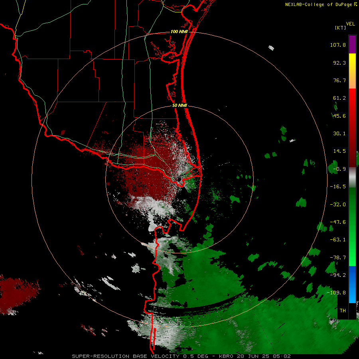Viewport: 359px width, 359px height.
Task: Click the -109.8 legend value
Action: [x=337, y=293]
